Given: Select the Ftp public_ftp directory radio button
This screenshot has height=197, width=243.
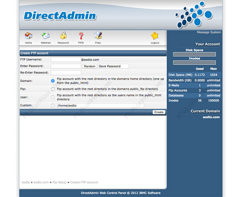Looking at the screenshot, I should coord(53,89).
